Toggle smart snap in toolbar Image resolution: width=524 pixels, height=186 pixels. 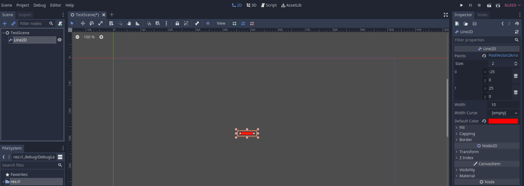(149, 24)
